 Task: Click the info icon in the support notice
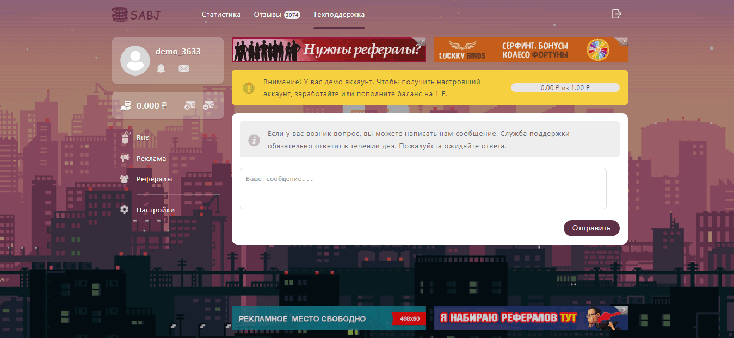(254, 139)
